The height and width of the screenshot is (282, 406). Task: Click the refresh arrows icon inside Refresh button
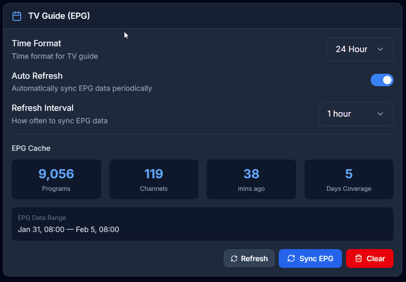point(234,258)
